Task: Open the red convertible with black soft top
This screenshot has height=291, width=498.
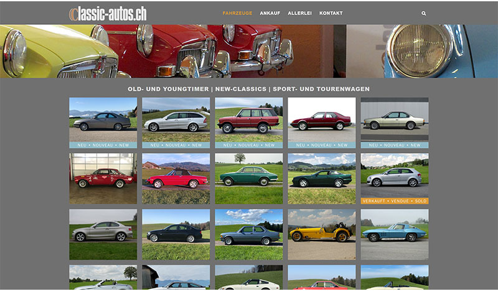Action: tap(176, 178)
